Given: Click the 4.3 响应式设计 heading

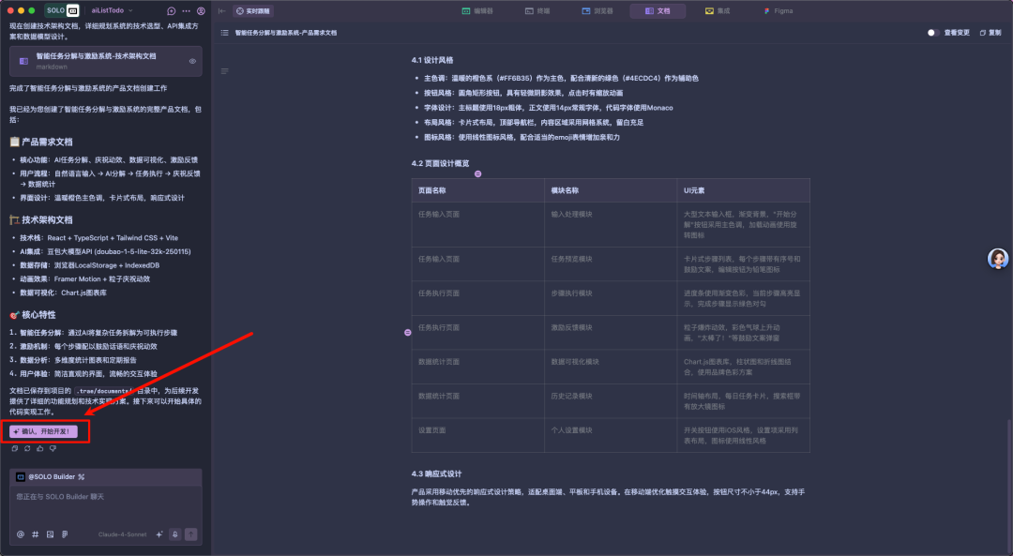Looking at the screenshot, I should click(437, 474).
